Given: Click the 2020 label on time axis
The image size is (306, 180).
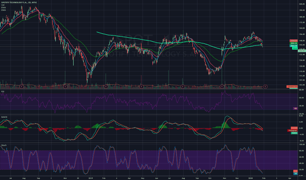Looking at the screenshot, I should tap(251, 178).
